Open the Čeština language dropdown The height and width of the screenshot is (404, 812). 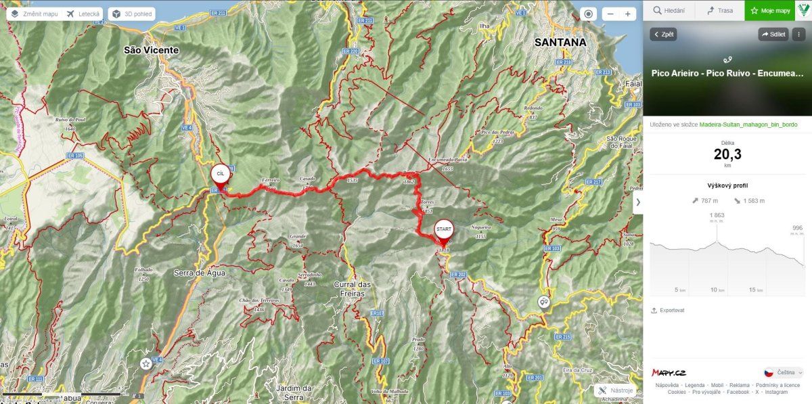click(x=784, y=373)
